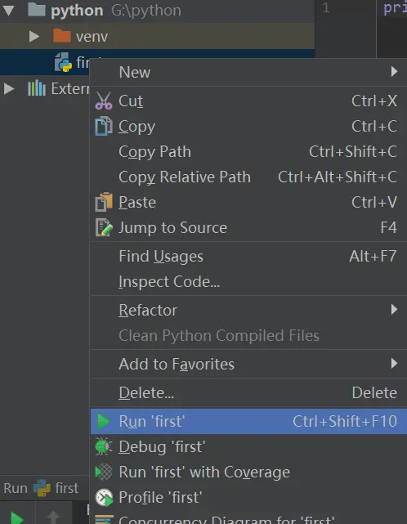Open the Refactor menu entry

click(x=248, y=310)
